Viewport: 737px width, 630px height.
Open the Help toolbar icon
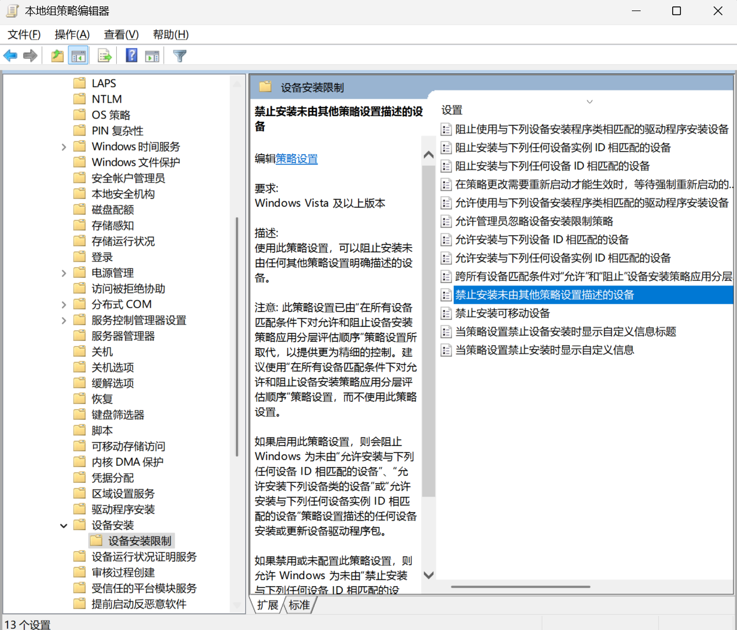coord(132,55)
